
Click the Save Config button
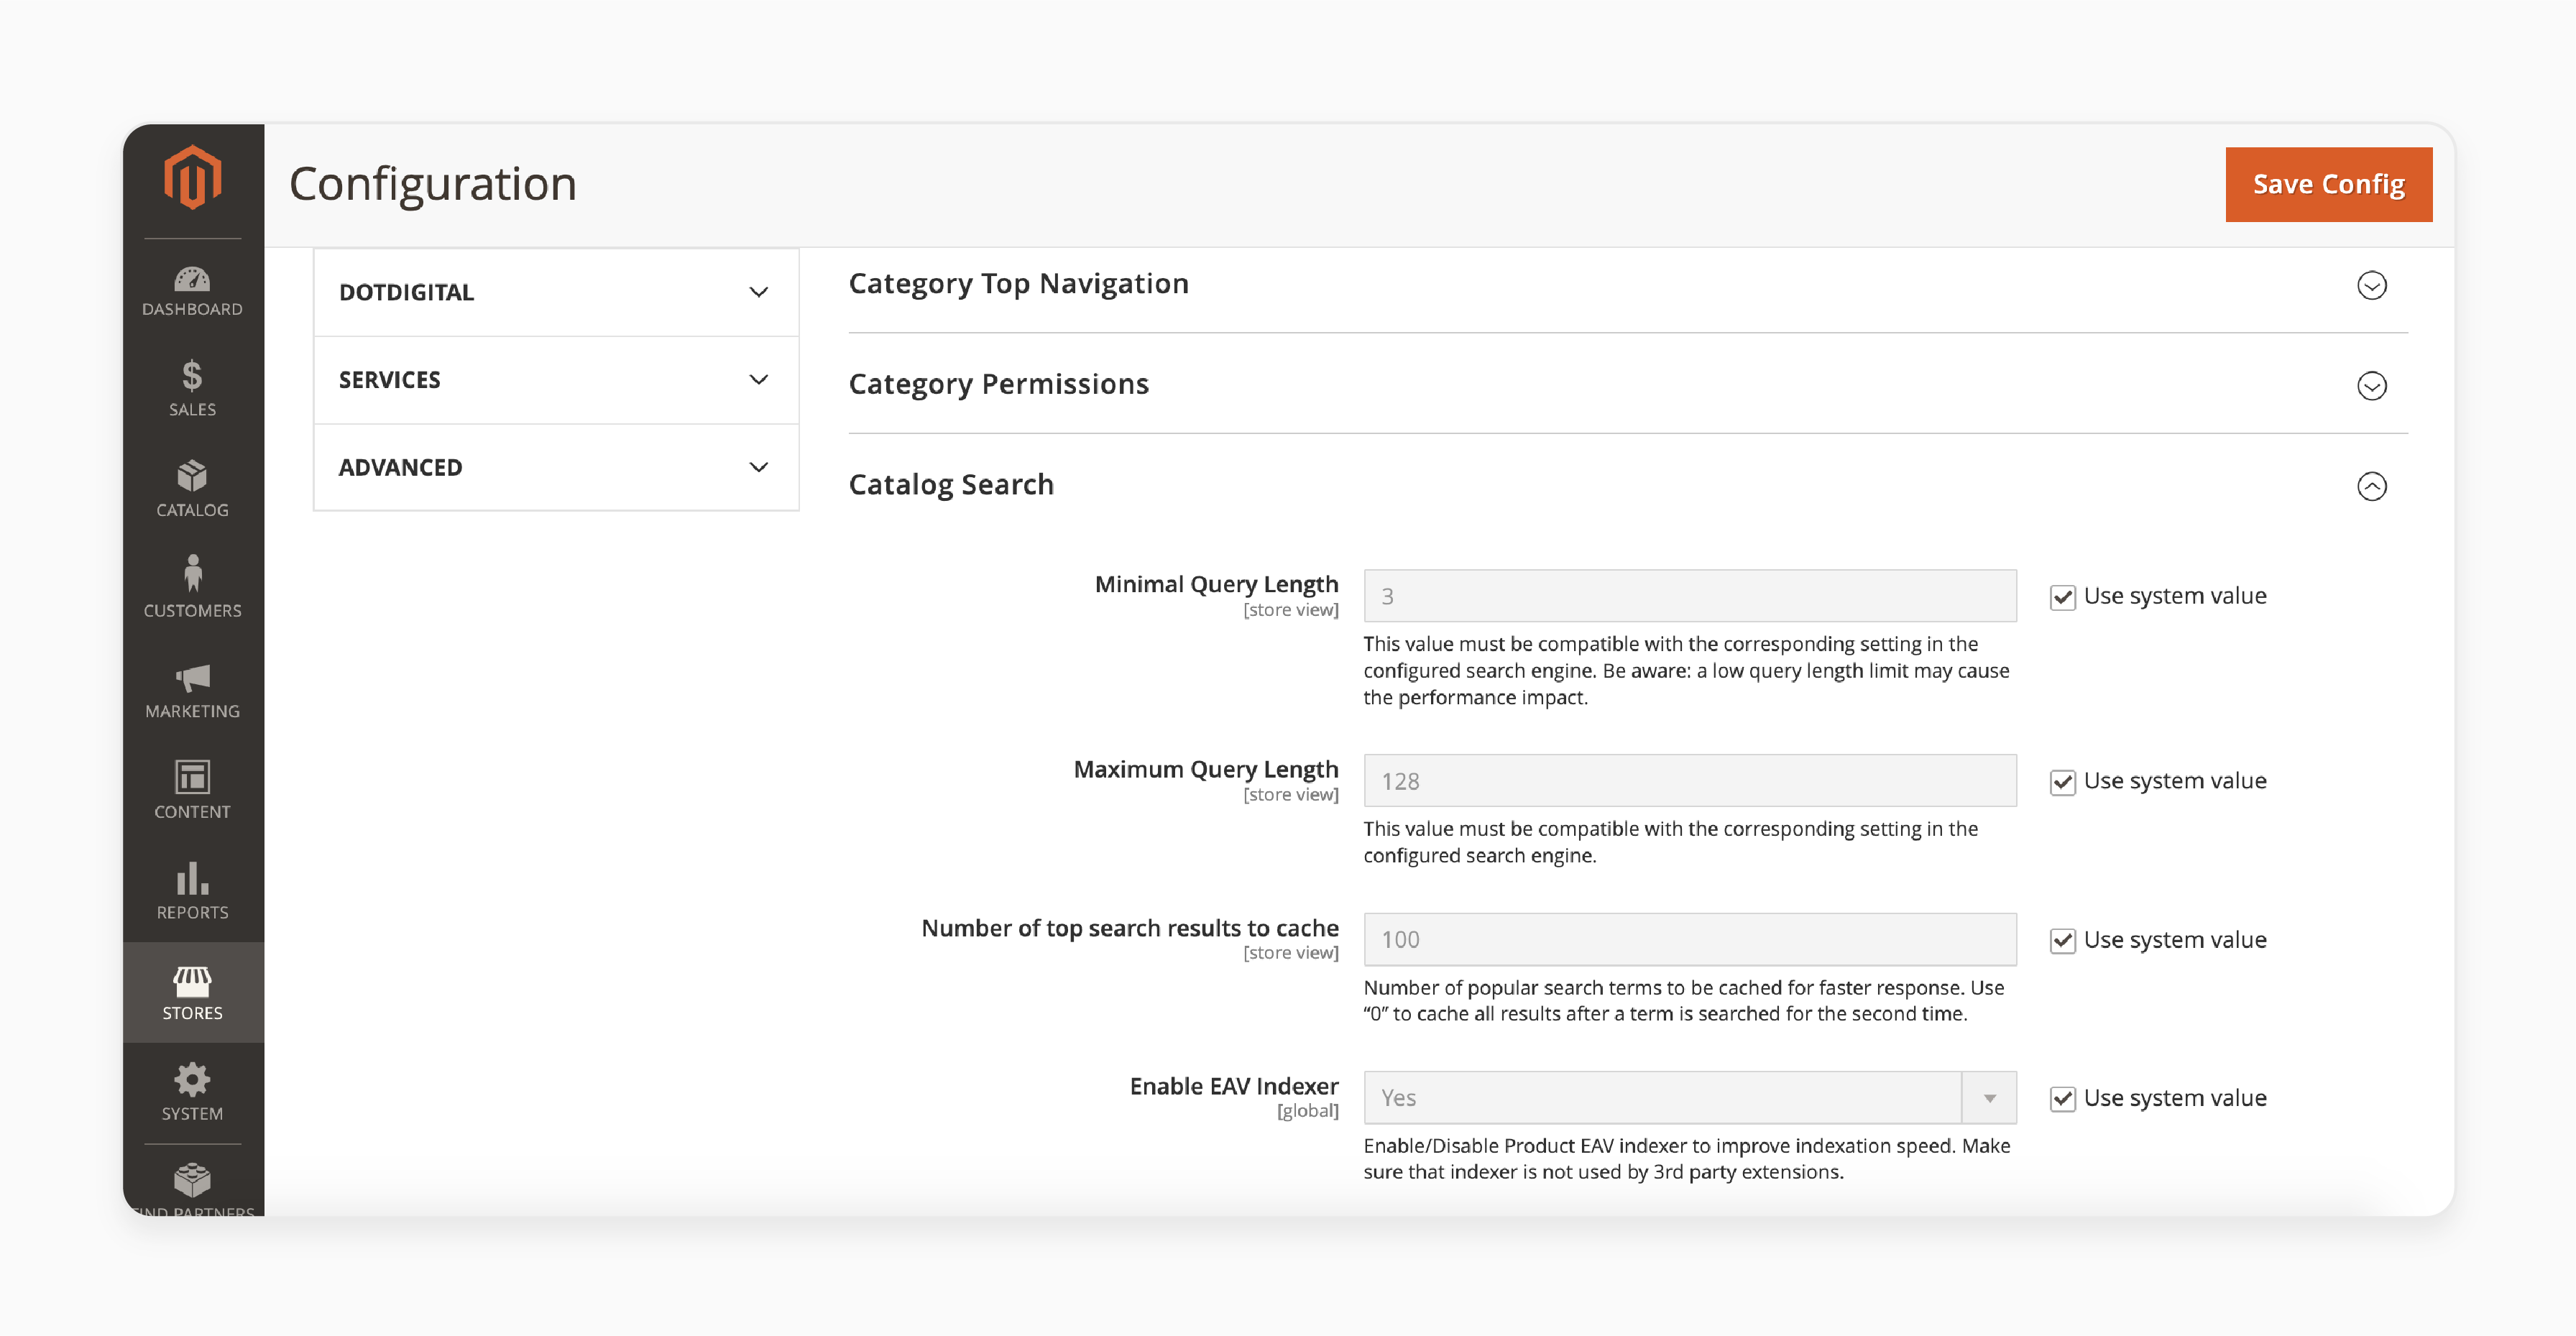2328,184
